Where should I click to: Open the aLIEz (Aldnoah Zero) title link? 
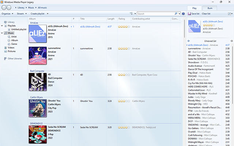pos(90,27)
